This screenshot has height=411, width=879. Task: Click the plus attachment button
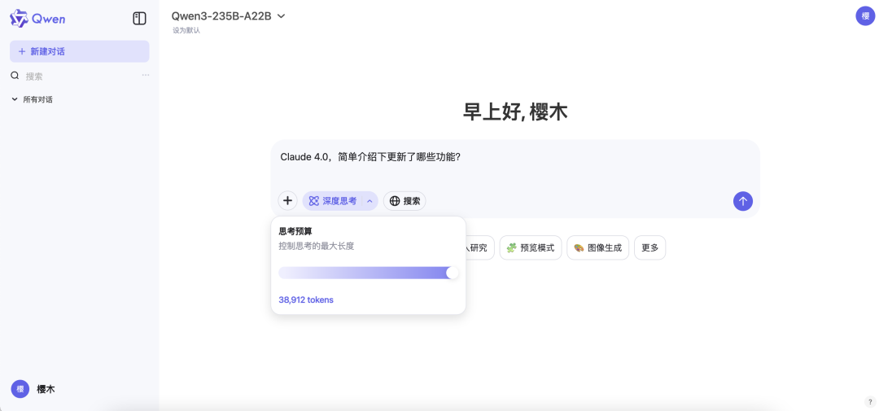(x=287, y=201)
